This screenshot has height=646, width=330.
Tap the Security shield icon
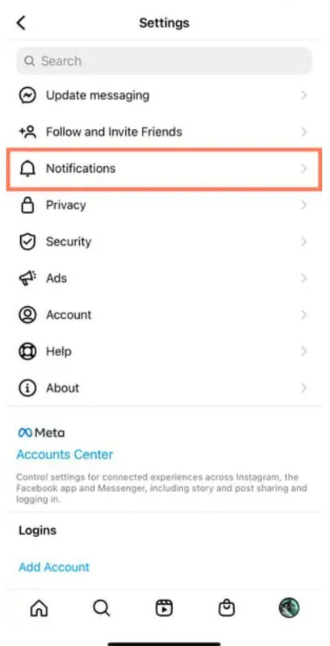[27, 241]
